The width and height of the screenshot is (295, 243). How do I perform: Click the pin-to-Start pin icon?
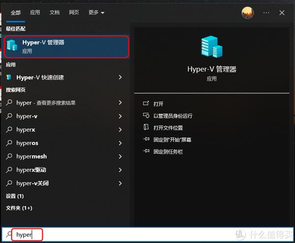tap(146, 139)
